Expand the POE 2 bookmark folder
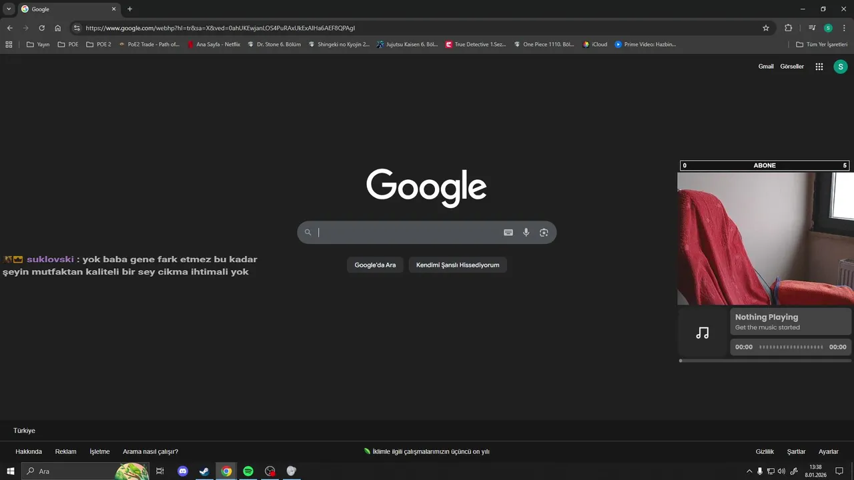 pyautogui.click(x=99, y=45)
